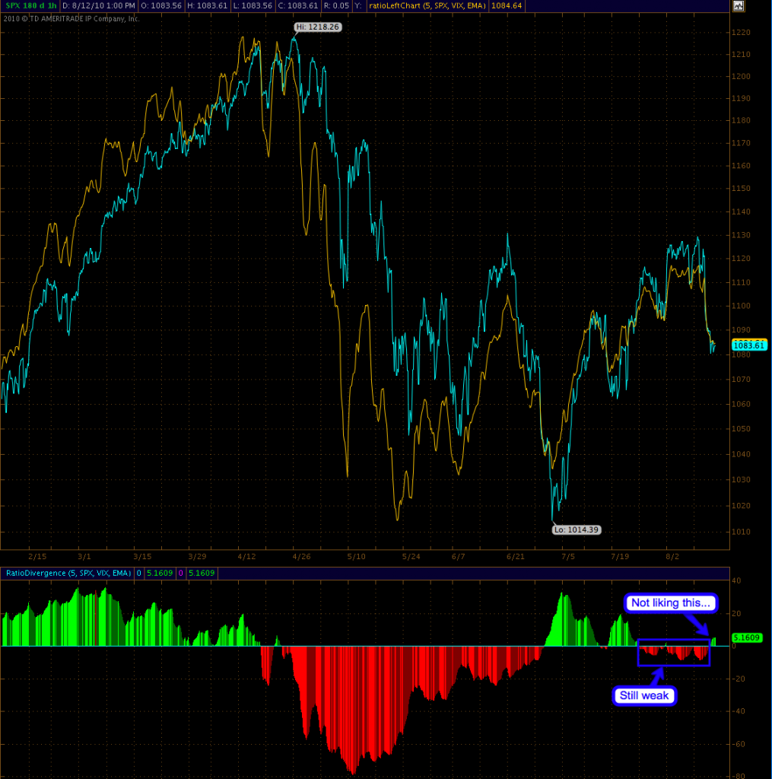Click the 1010 price axis label
772x779 pixels.
pyautogui.click(x=741, y=532)
